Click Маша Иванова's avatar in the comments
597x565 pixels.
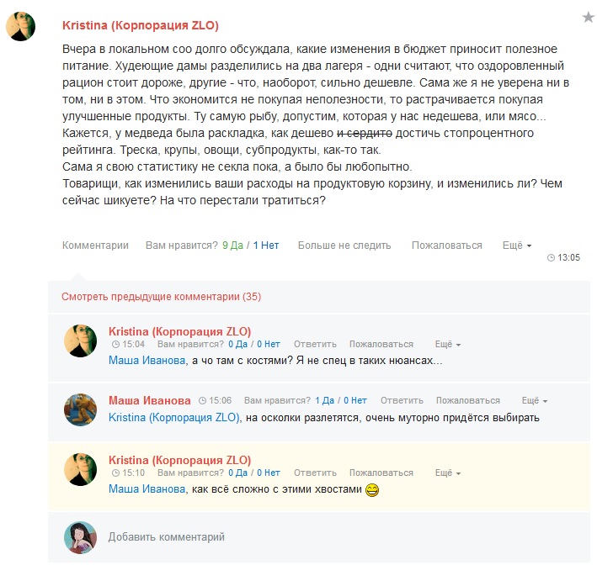click(x=80, y=409)
